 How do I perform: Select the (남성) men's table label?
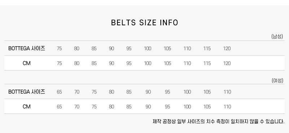click(277, 37)
